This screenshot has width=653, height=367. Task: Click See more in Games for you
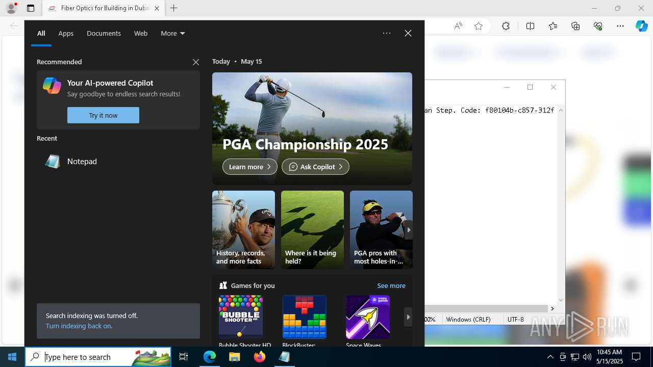click(x=391, y=285)
